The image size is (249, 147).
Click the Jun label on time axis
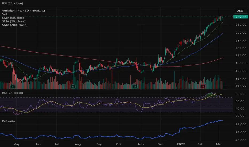pyautogui.click(x=38, y=144)
